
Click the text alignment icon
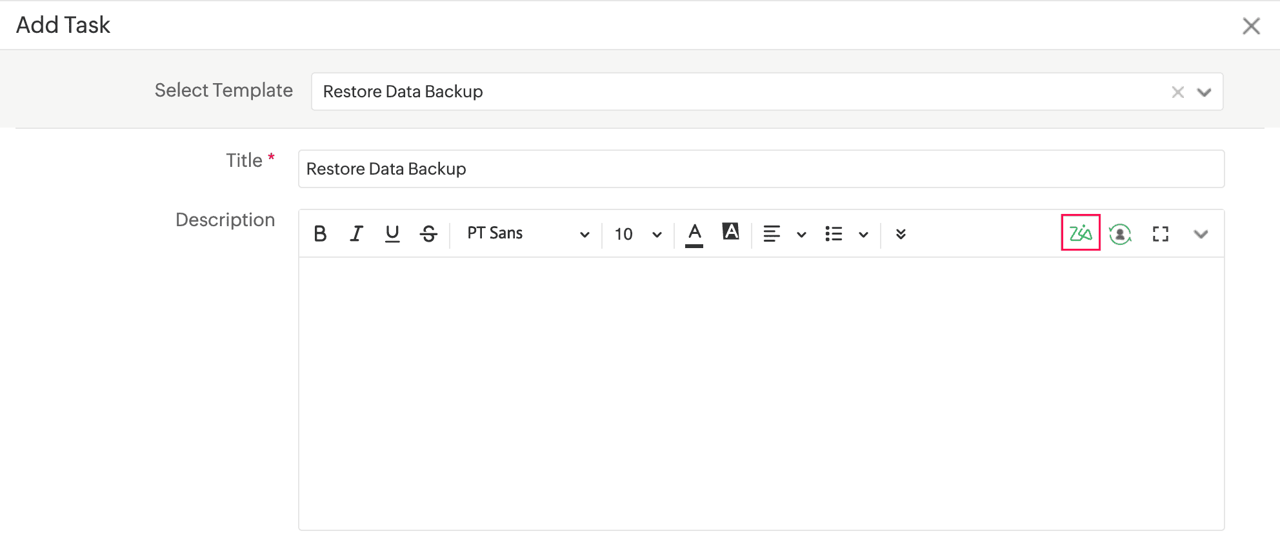[x=772, y=234]
